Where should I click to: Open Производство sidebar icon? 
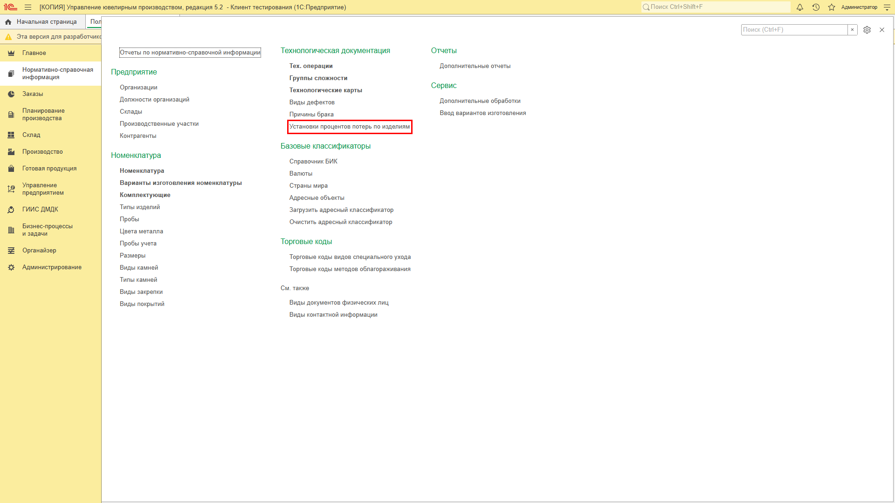[10, 151]
